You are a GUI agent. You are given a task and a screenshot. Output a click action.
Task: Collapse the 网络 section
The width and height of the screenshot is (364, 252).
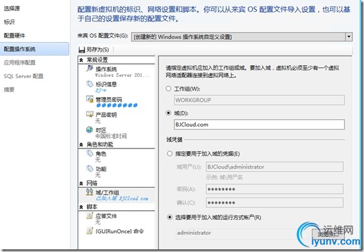[x=82, y=184]
